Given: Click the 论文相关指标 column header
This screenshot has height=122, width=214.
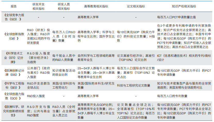Looking at the screenshot, I should (x=136, y=6).
